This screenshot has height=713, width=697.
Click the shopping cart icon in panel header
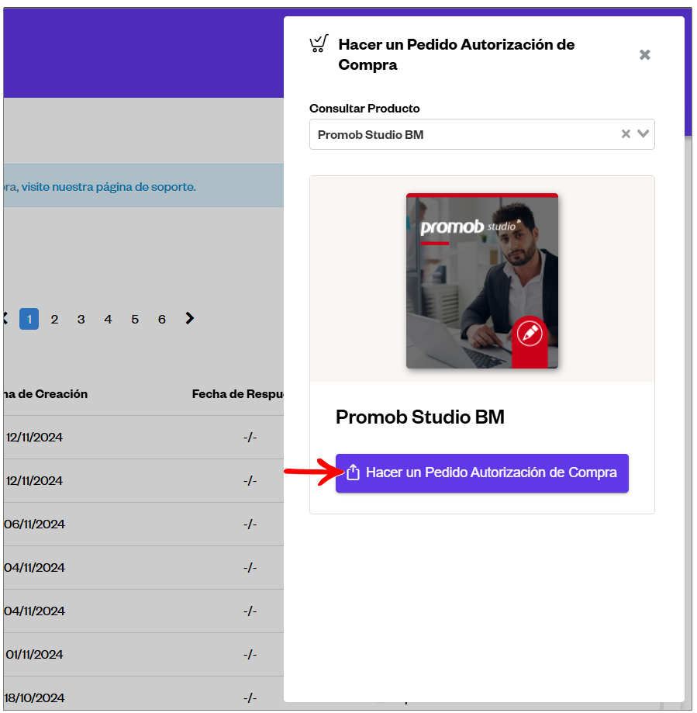[x=319, y=43]
